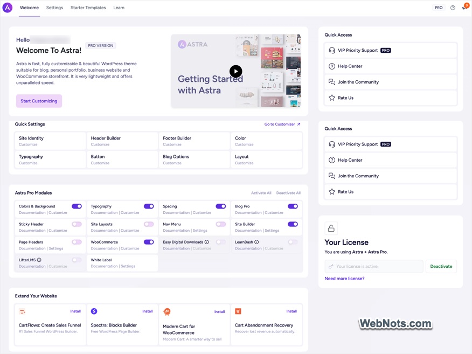Open Site Identity quick setting
Viewport: 472px width, 354px height.
50,141
